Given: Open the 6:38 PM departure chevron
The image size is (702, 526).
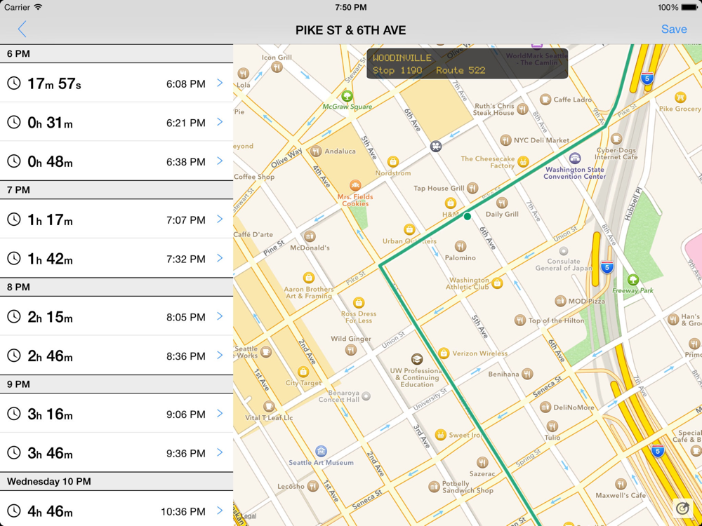Looking at the screenshot, I should (x=219, y=161).
